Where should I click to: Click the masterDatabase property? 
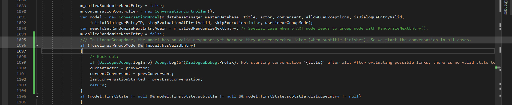tap(222, 17)
